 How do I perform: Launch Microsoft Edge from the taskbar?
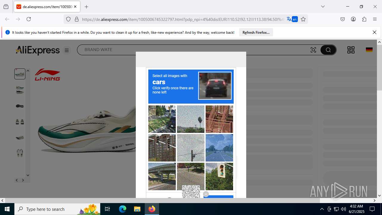[x=123, y=209]
